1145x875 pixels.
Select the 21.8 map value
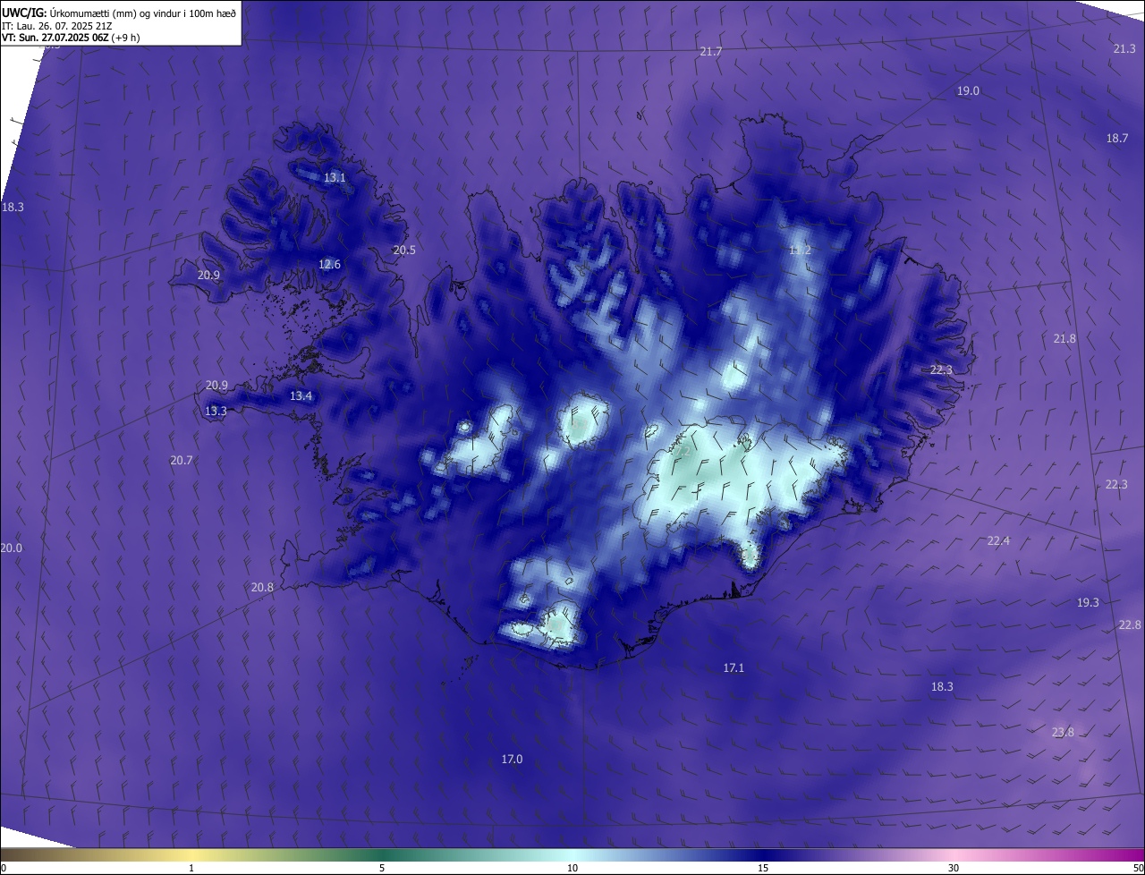[x=1064, y=338]
